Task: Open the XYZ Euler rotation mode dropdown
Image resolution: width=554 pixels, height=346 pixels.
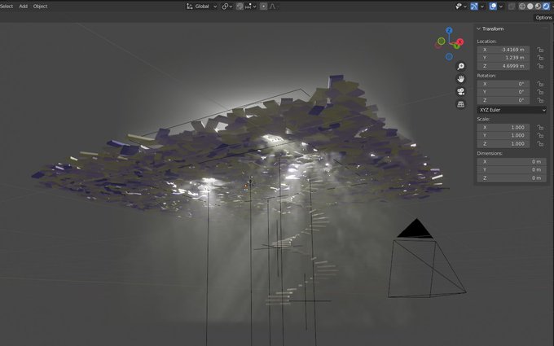Action: [512, 110]
